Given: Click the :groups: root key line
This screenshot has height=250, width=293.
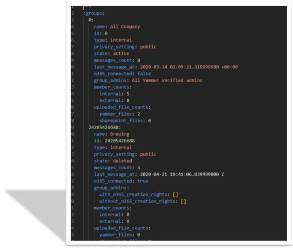Looking at the screenshot, I should coord(93,13).
